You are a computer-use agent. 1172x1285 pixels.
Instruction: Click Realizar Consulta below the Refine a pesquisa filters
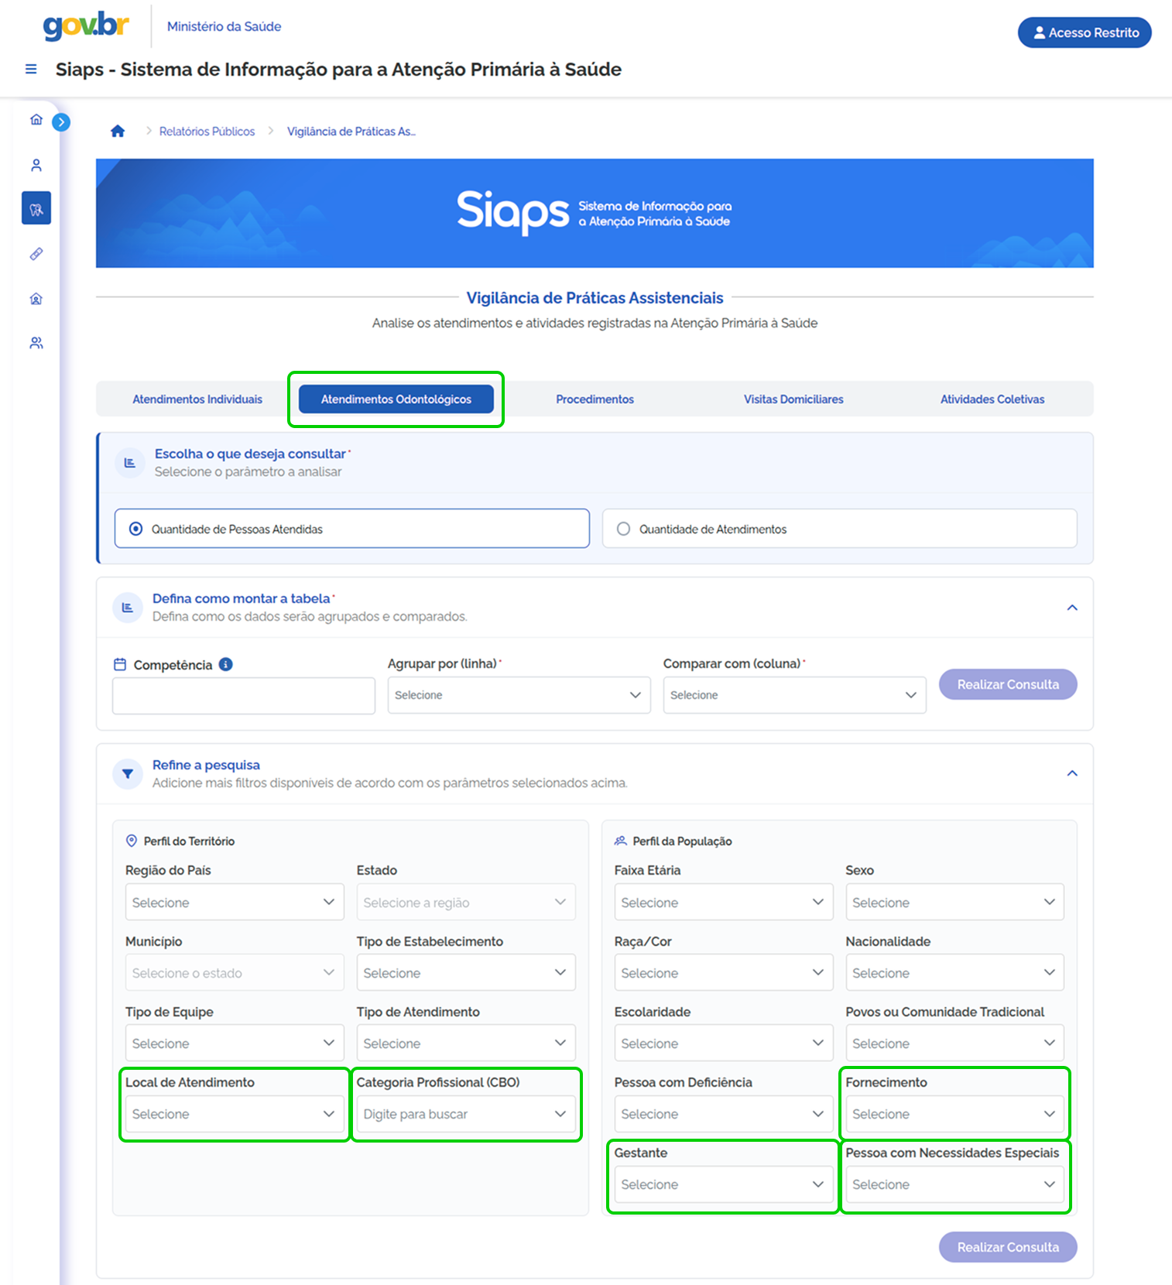point(1008,1247)
